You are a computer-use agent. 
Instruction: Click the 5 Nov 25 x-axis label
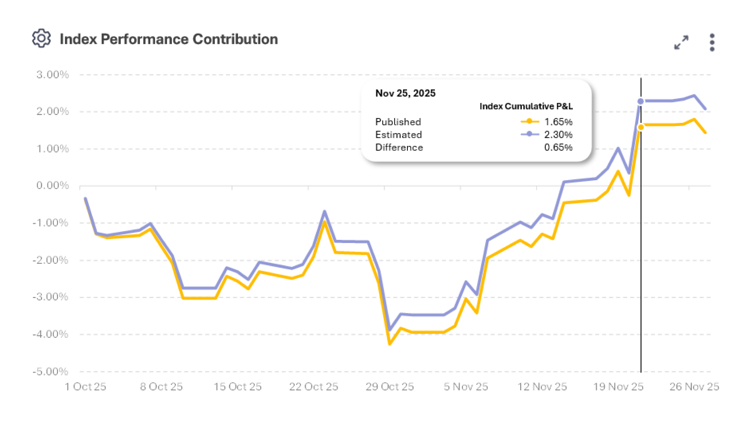pos(466,387)
